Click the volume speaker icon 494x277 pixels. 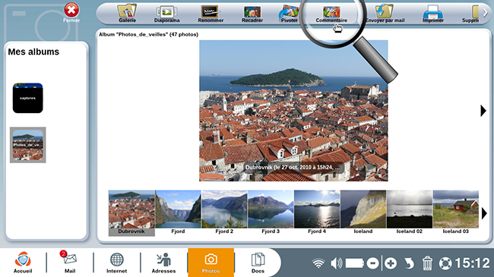tap(337, 263)
